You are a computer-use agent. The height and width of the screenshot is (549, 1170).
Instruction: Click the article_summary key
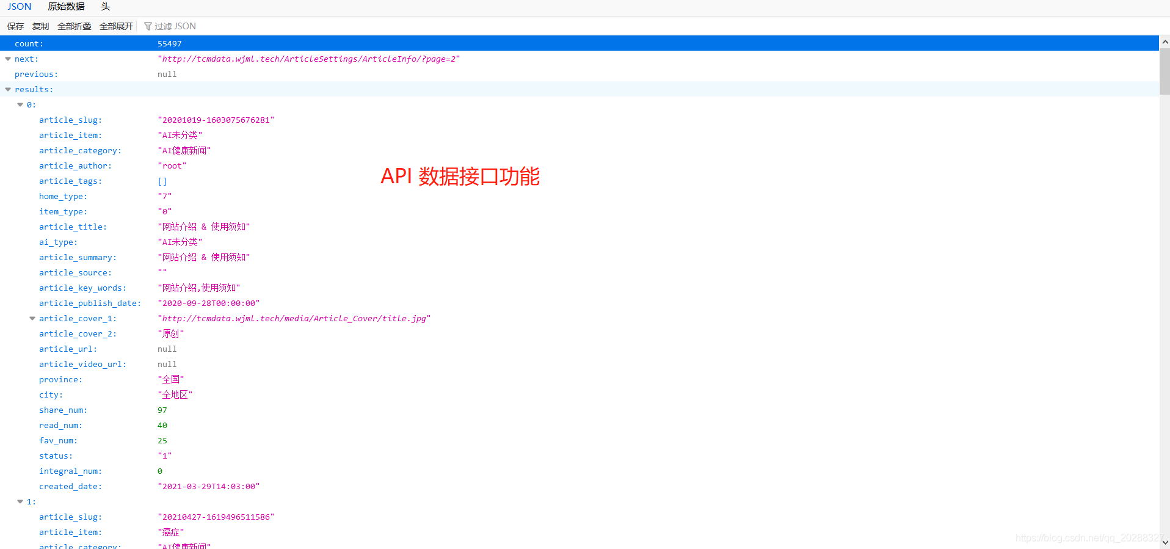[x=78, y=258]
